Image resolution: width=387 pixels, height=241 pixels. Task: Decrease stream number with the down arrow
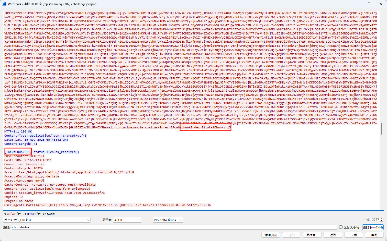coord(382,221)
